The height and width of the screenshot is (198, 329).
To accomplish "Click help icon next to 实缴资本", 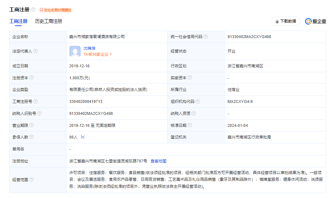I will 190,78.
